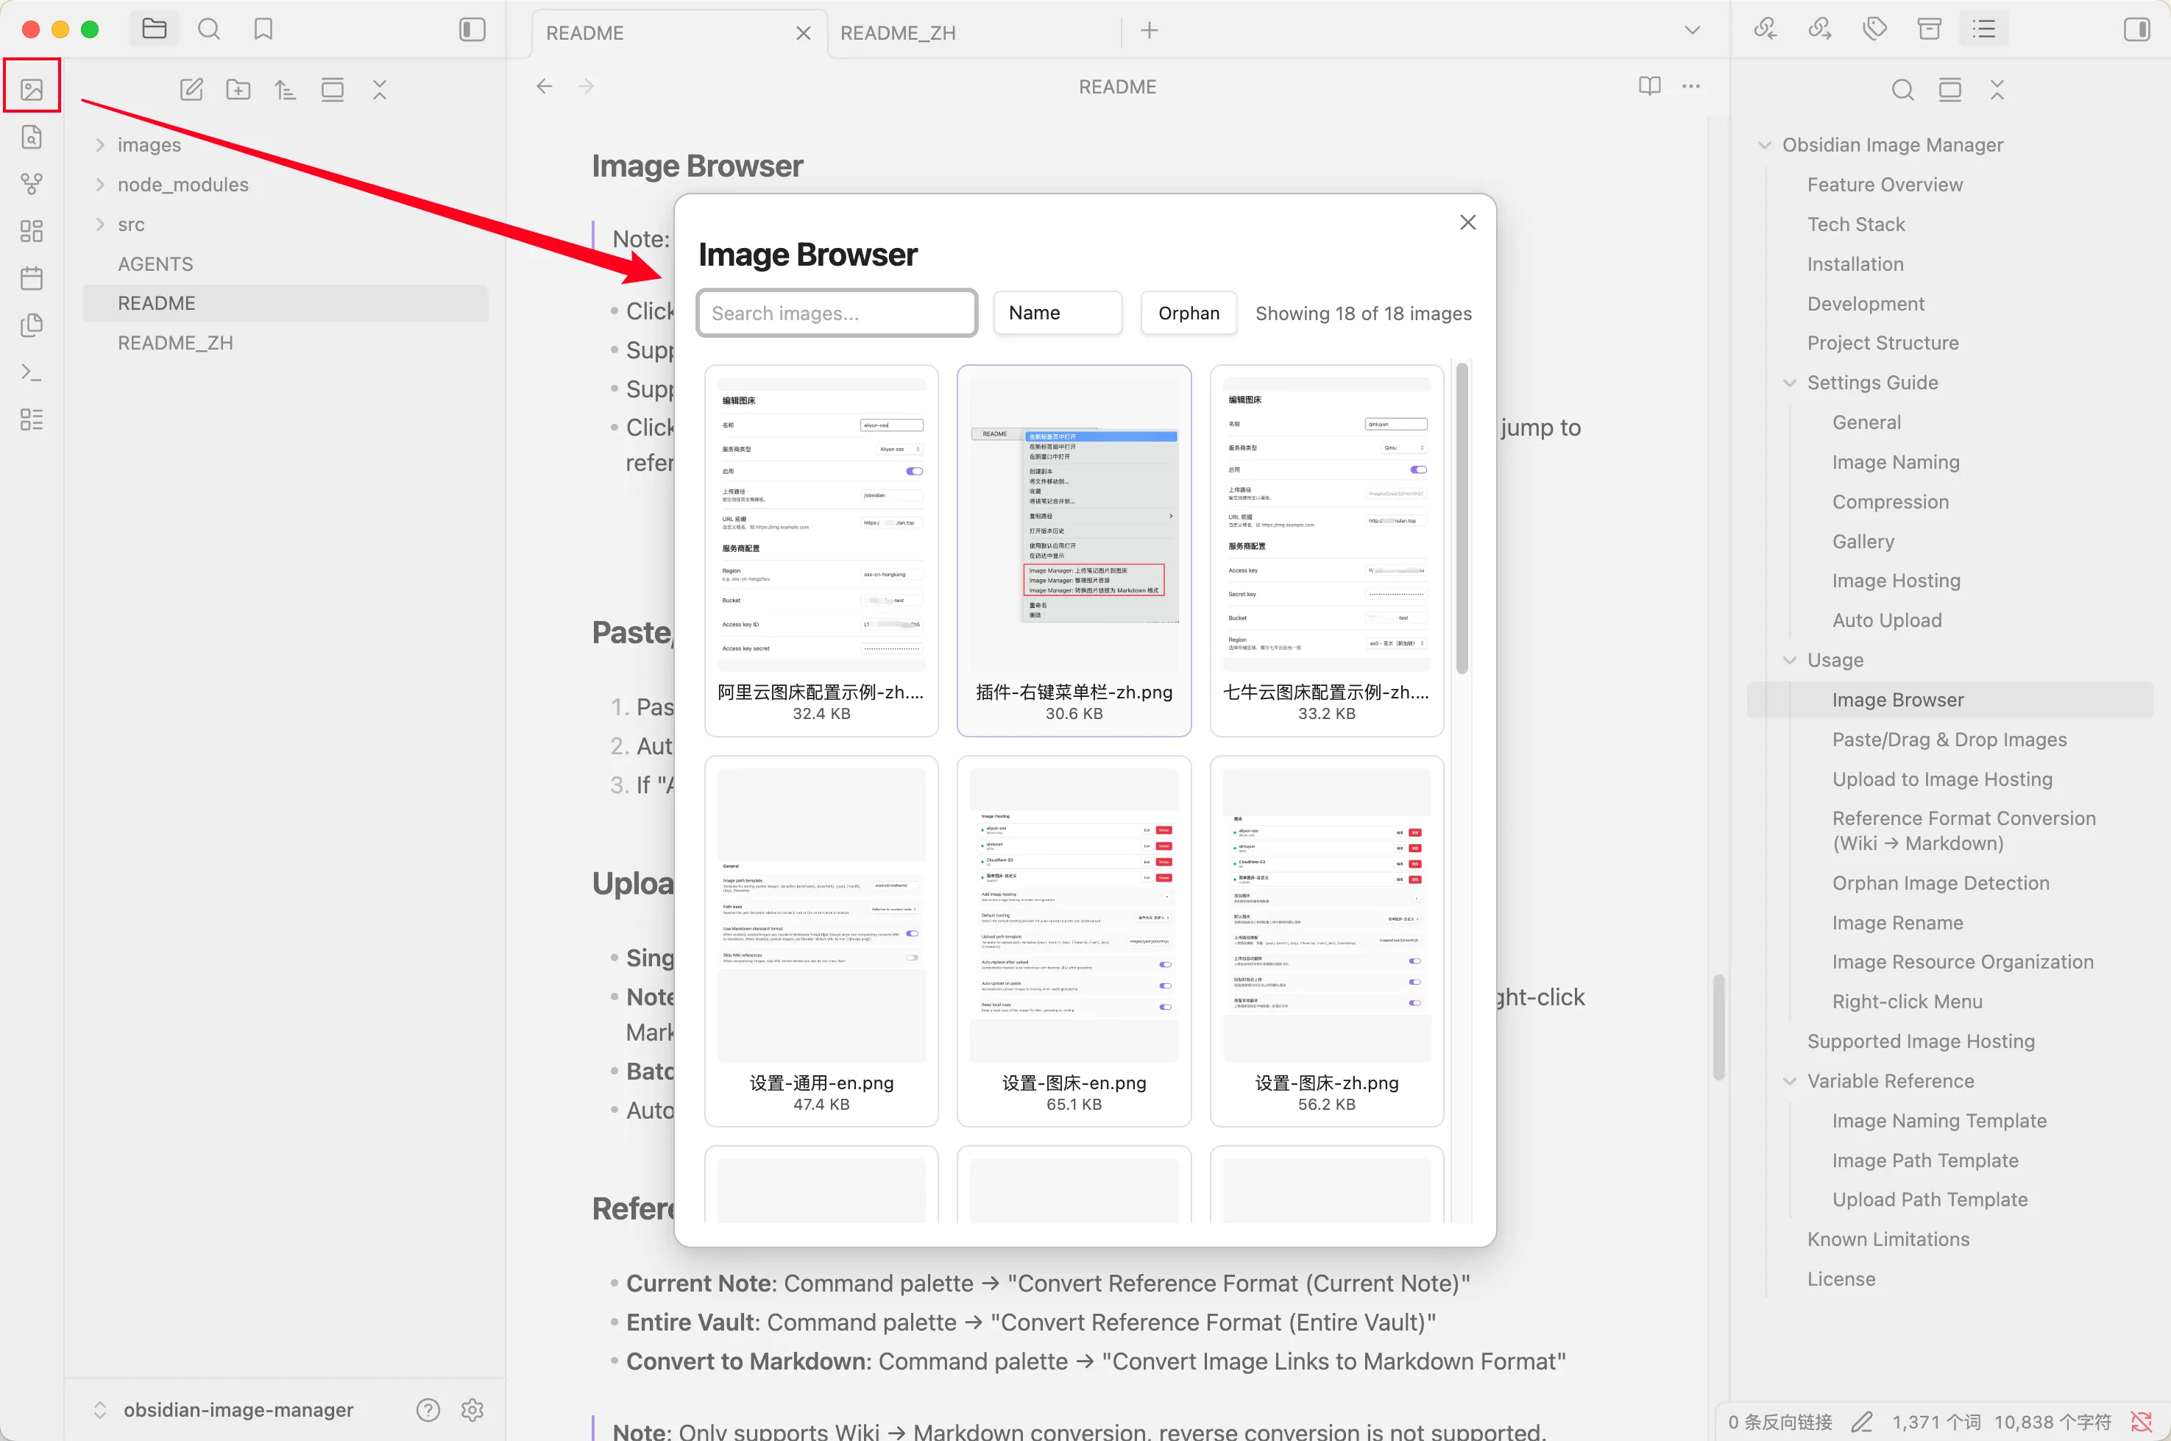Collapse the Settings Guide outline section

(x=1790, y=382)
